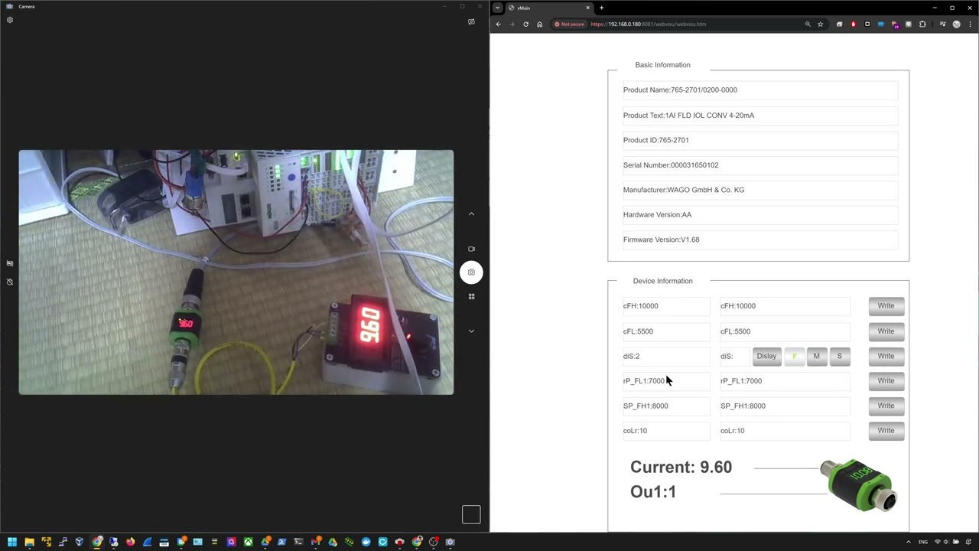Write the coLr value
The image size is (979, 551).
(x=886, y=431)
